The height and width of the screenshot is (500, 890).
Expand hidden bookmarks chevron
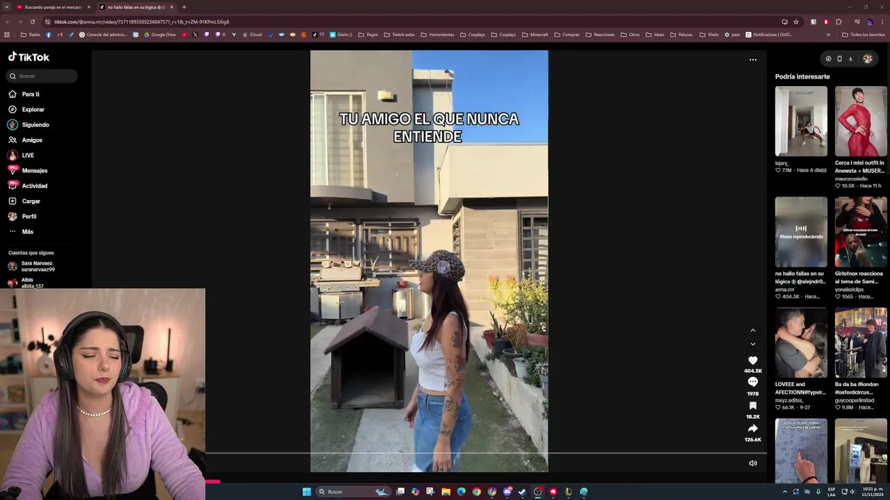[828, 35]
